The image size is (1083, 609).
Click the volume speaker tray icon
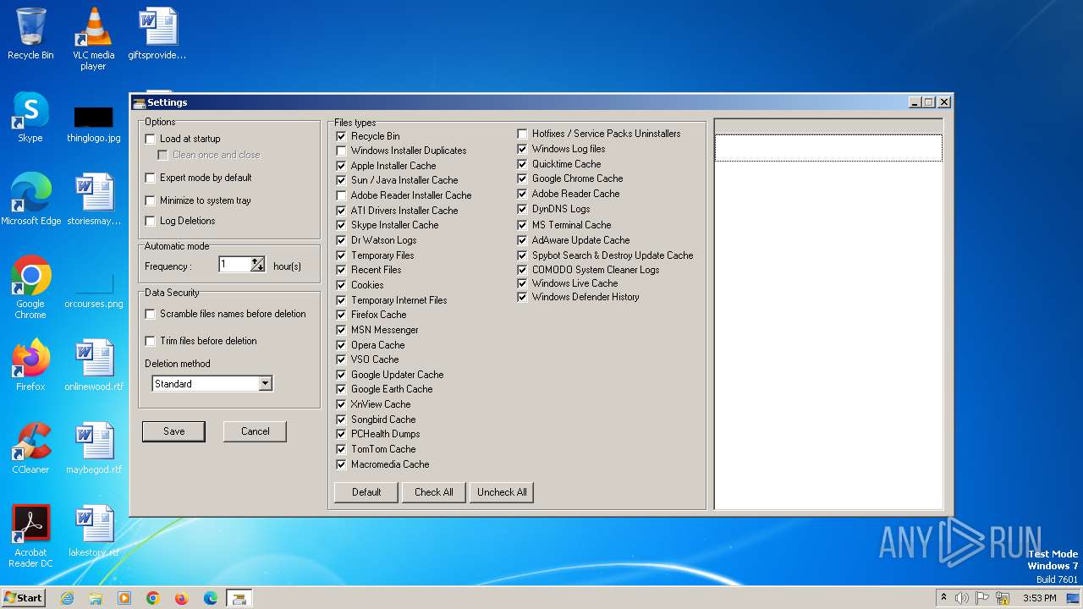click(x=962, y=598)
